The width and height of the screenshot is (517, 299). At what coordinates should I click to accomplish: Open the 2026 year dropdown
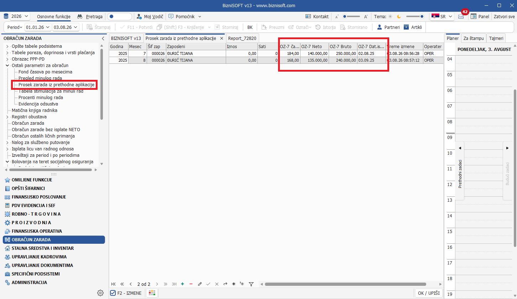pos(20,16)
